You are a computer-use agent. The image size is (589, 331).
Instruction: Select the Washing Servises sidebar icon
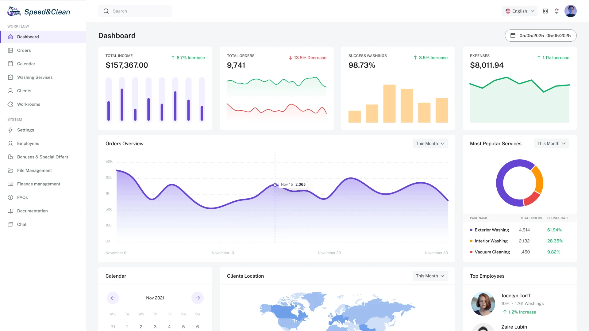click(x=11, y=77)
